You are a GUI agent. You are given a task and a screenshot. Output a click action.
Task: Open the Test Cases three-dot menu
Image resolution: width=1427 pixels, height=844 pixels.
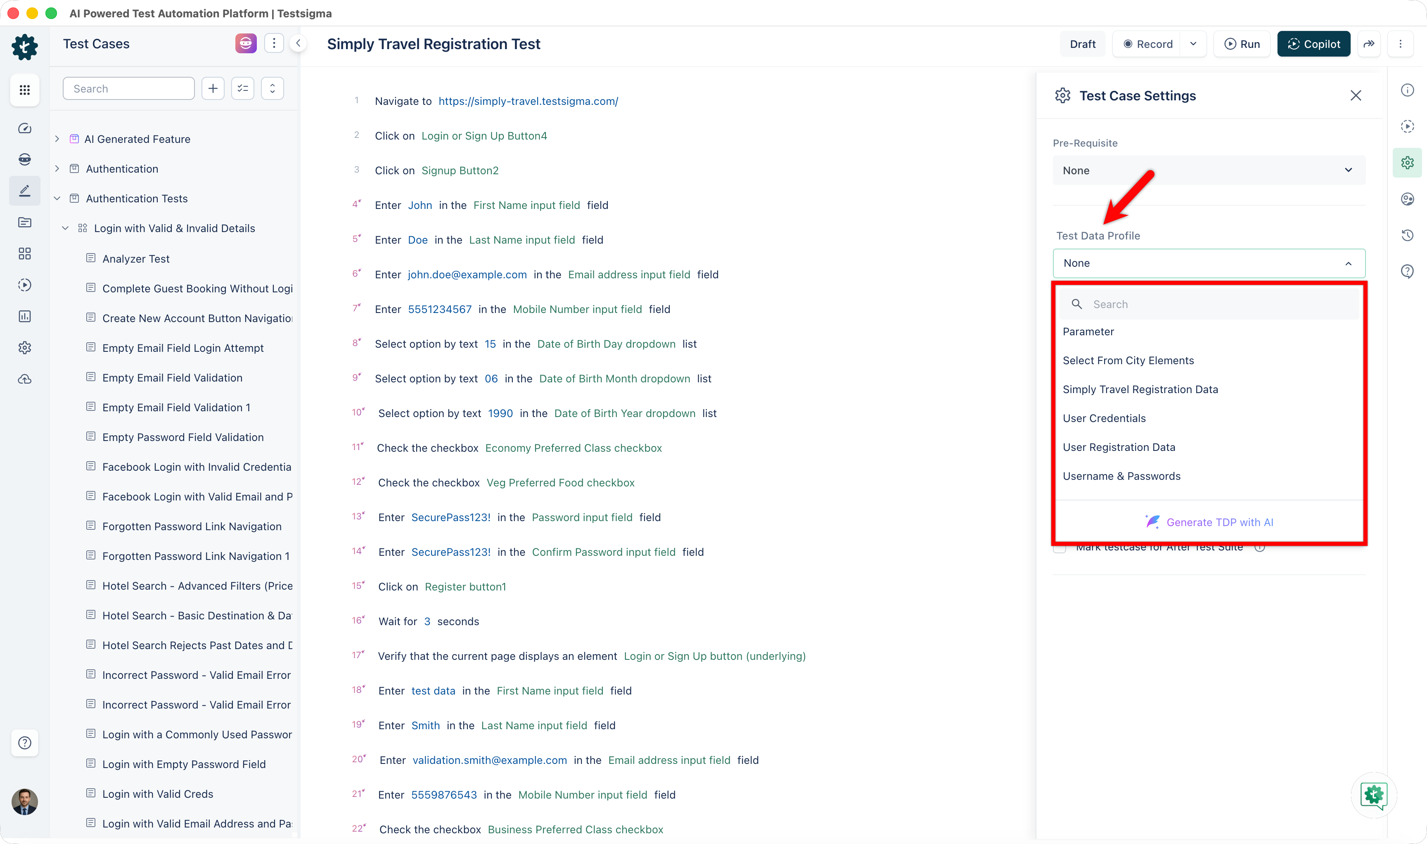click(x=274, y=43)
